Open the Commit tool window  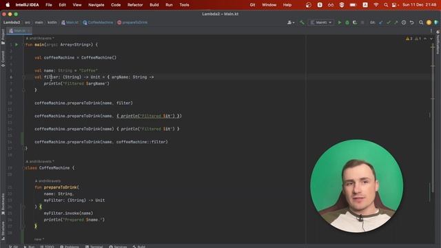click(3, 59)
